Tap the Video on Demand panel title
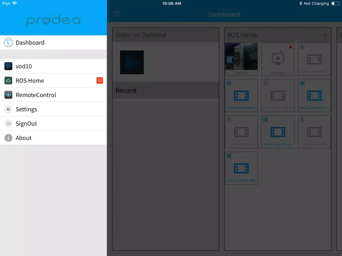This screenshot has height=256, width=342. [141, 35]
